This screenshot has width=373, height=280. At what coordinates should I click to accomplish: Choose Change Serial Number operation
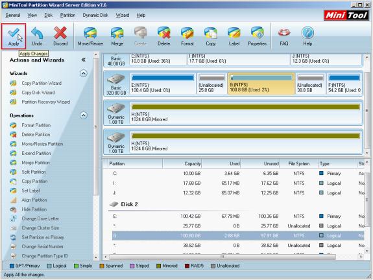[42, 246]
